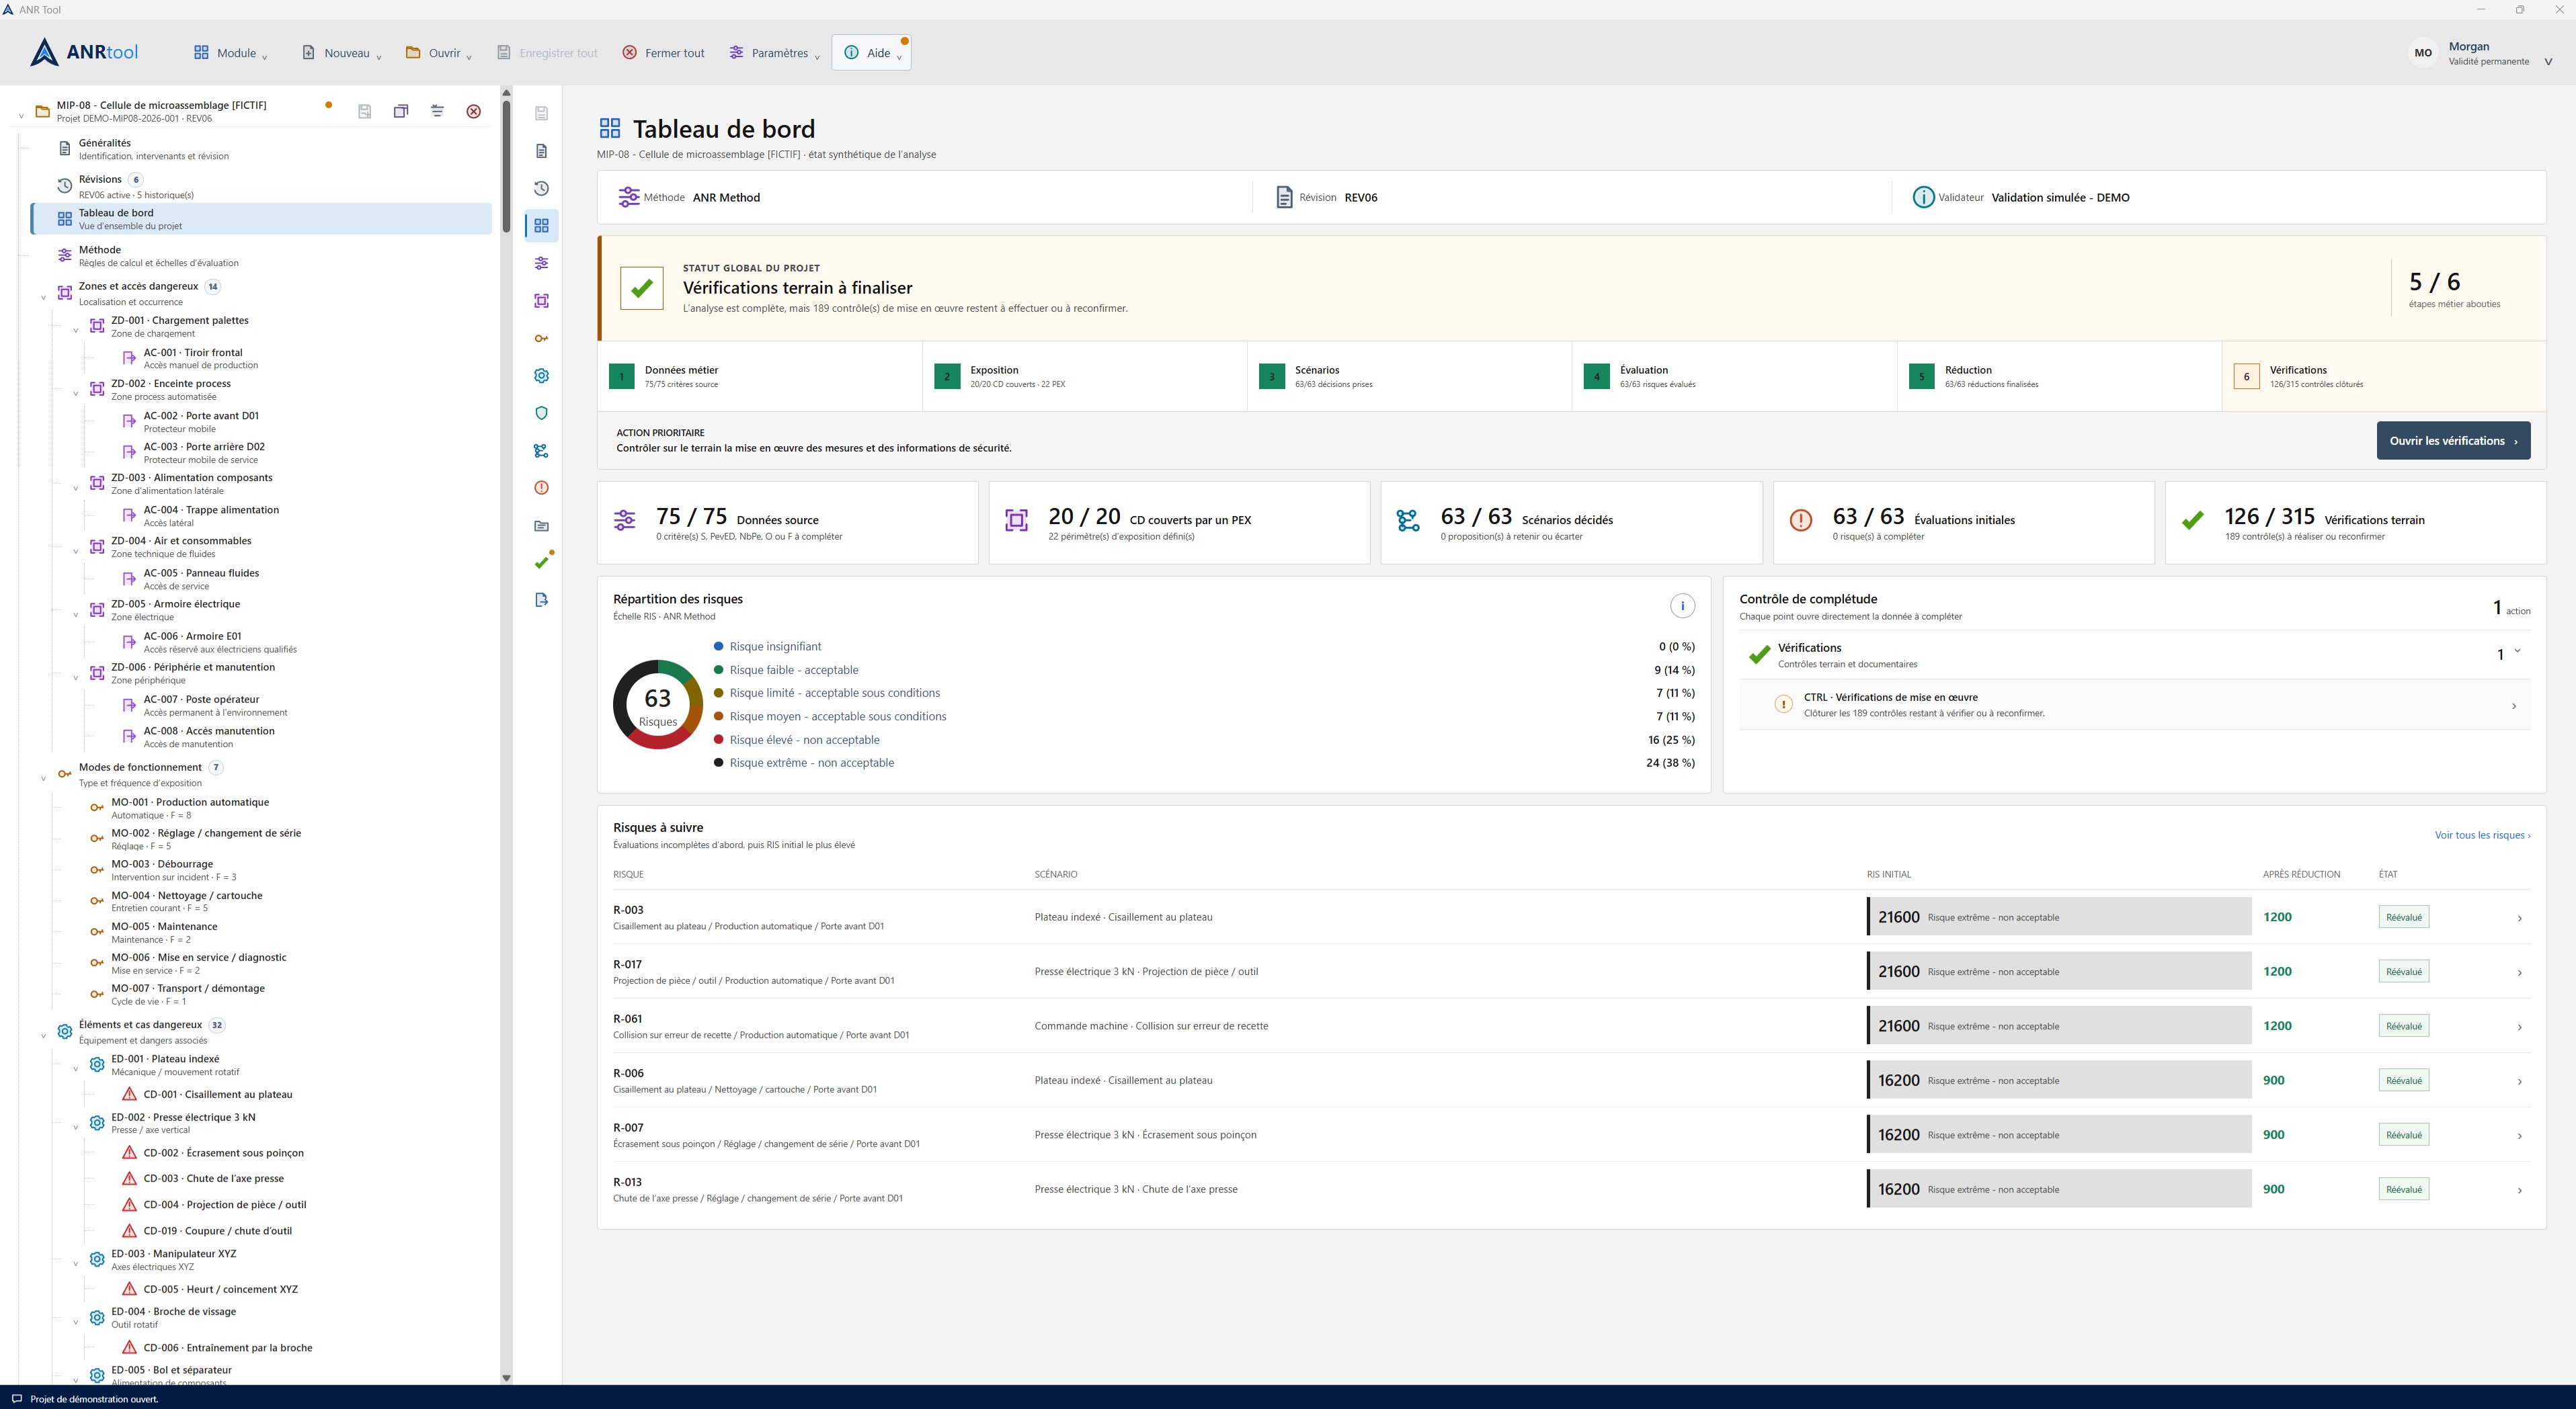
Task: Open the green shield icon in sidebar strip
Action: coord(541,413)
